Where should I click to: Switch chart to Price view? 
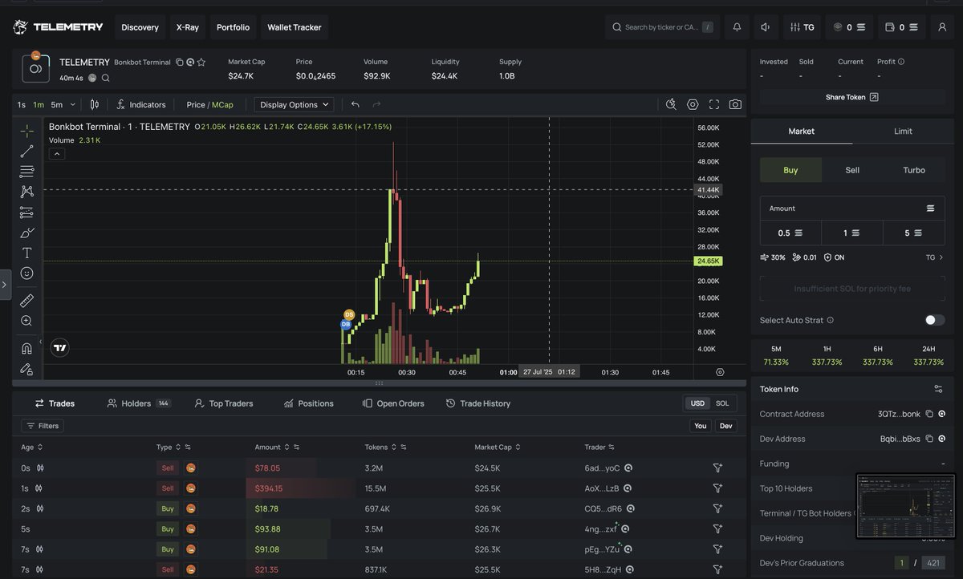click(x=196, y=104)
